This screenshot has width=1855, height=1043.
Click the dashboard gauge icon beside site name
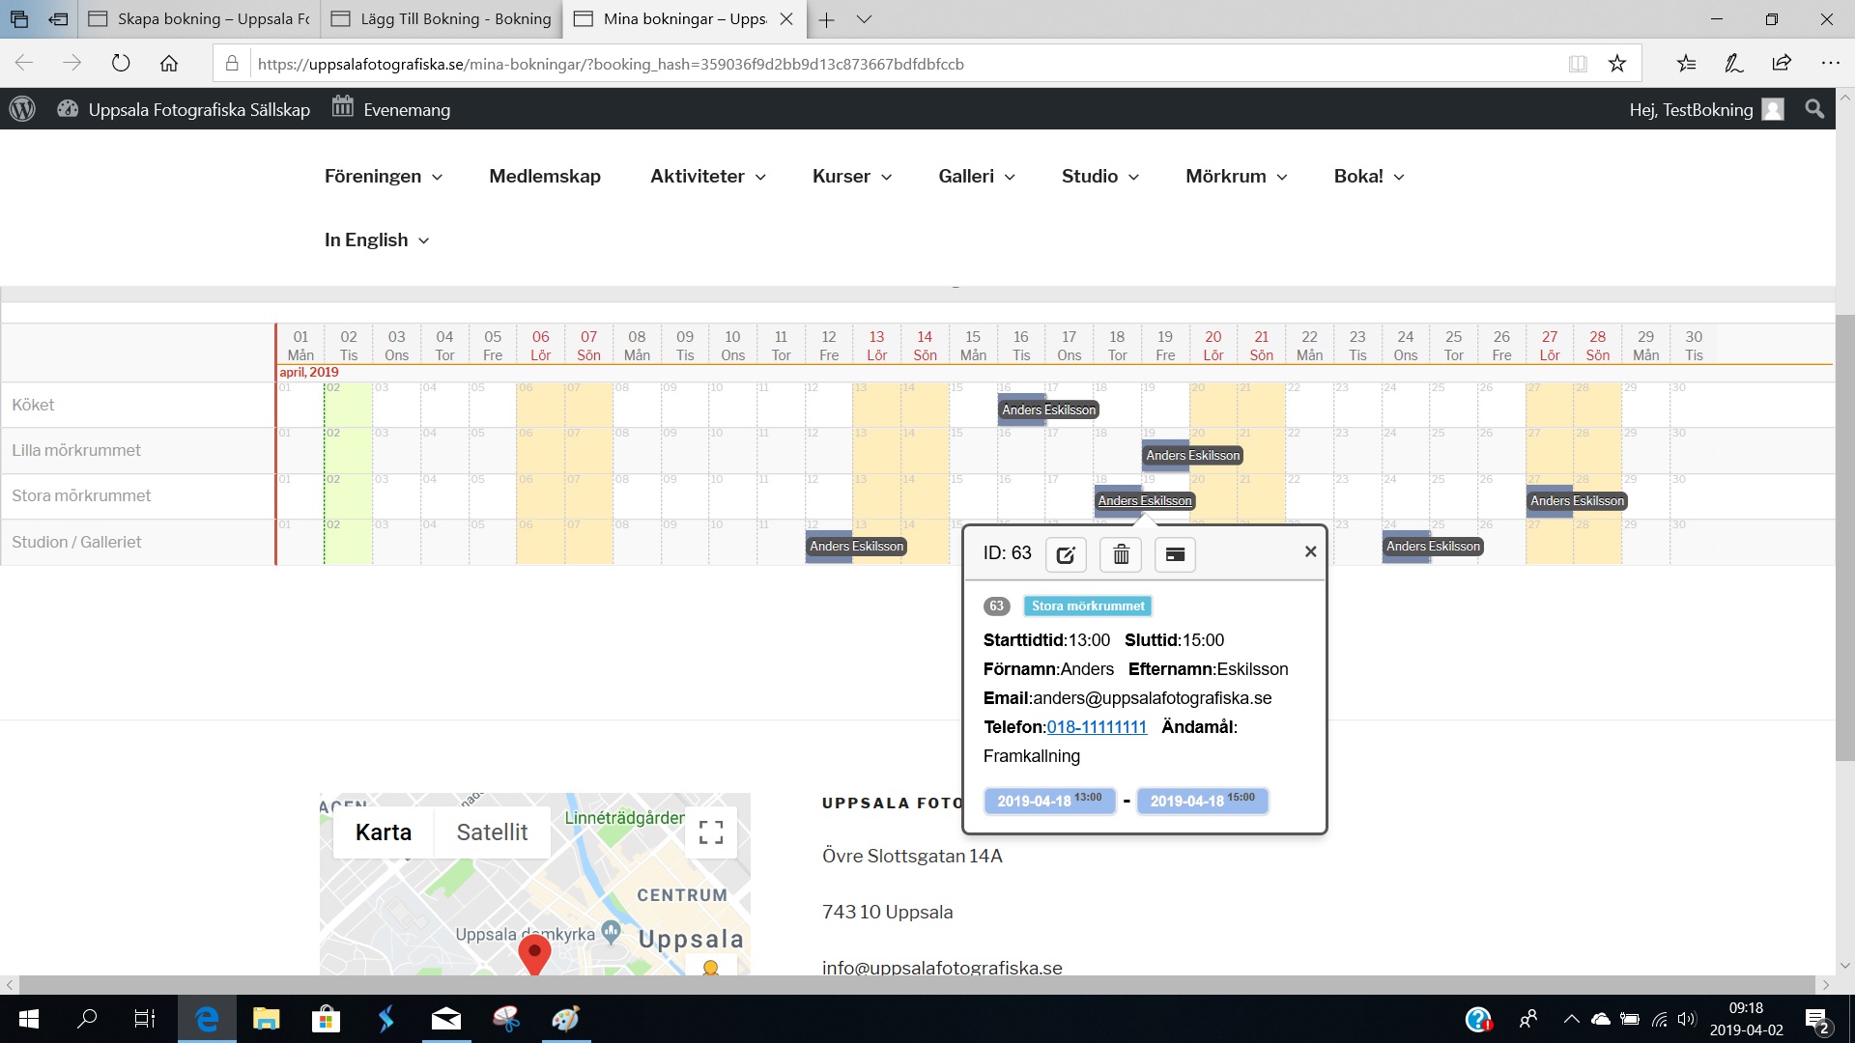click(68, 109)
